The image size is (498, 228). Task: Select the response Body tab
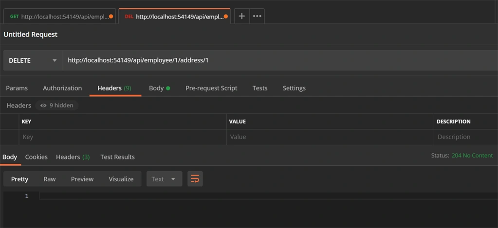(x=10, y=157)
